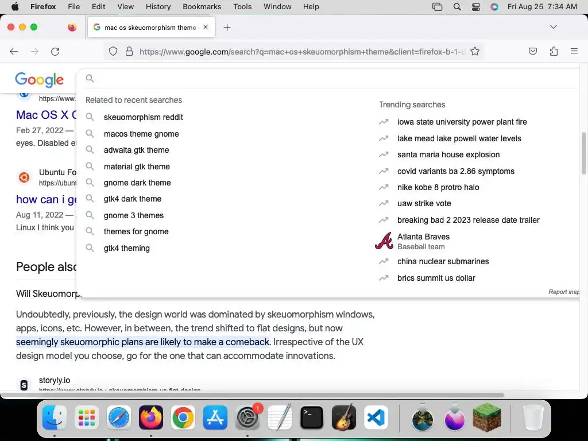
Task: Click Report inappropriate predictions link
Action: click(564, 292)
